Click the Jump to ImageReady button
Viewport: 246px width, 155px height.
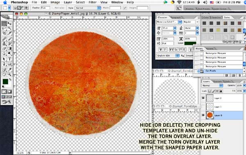pyautogui.click(x=7, y=102)
